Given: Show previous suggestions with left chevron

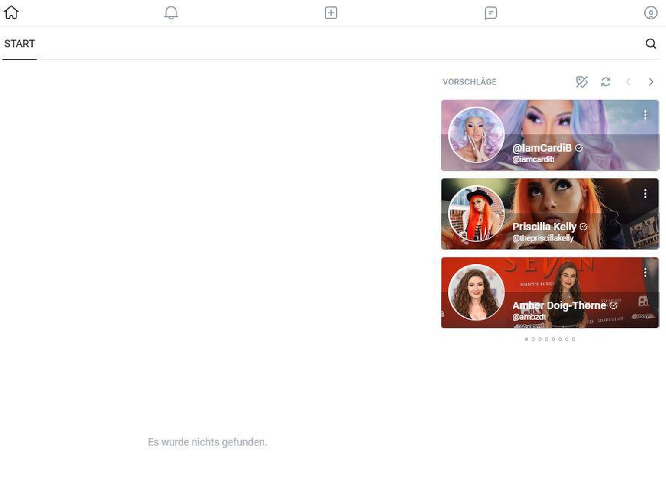Looking at the screenshot, I should (628, 82).
